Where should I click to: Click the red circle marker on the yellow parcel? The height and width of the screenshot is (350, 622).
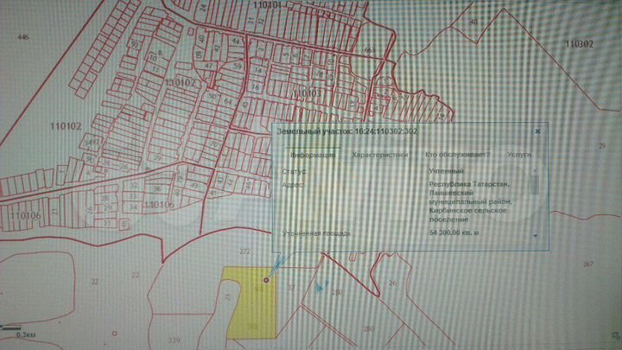[266, 280]
